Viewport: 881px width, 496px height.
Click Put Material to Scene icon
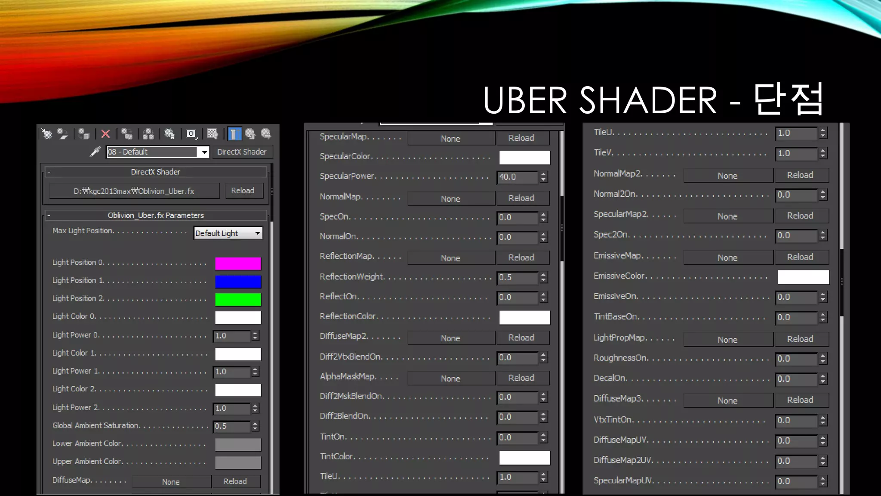pyautogui.click(x=63, y=134)
